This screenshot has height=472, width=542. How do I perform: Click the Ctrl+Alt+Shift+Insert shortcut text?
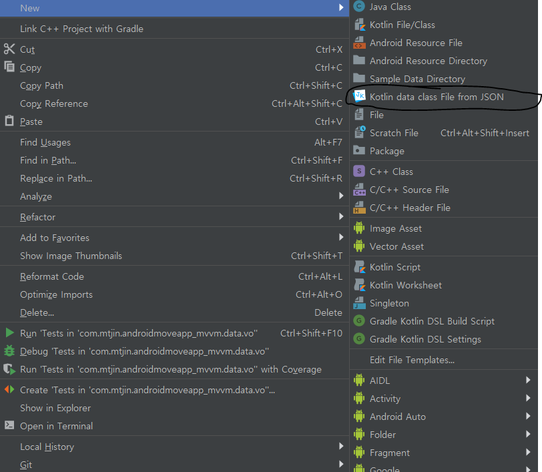(485, 133)
